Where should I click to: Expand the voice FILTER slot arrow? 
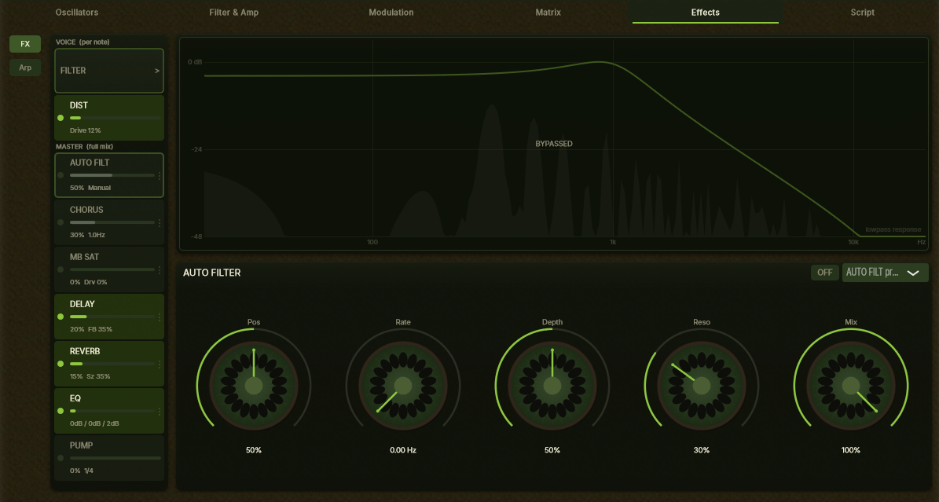(x=157, y=71)
